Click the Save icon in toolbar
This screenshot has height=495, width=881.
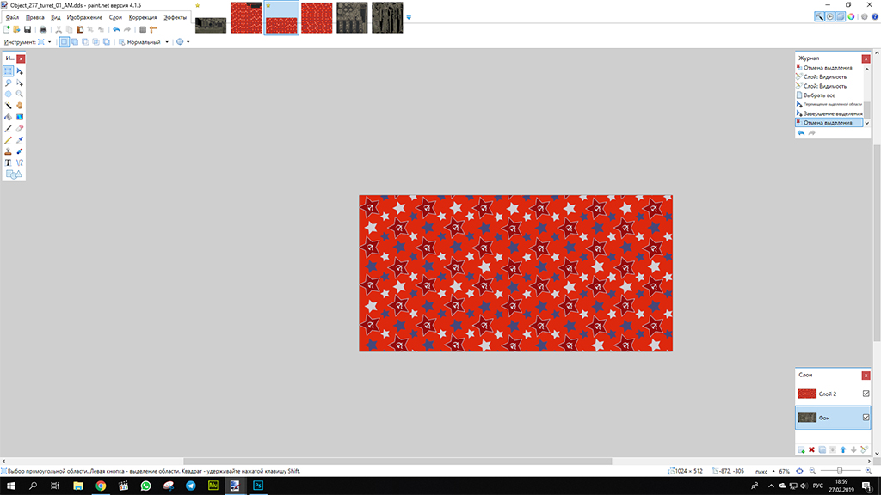click(28, 29)
